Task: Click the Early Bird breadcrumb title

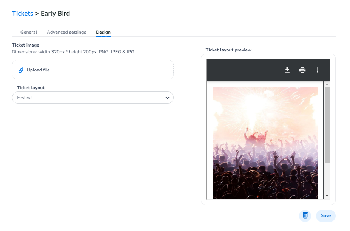Action: click(55, 14)
